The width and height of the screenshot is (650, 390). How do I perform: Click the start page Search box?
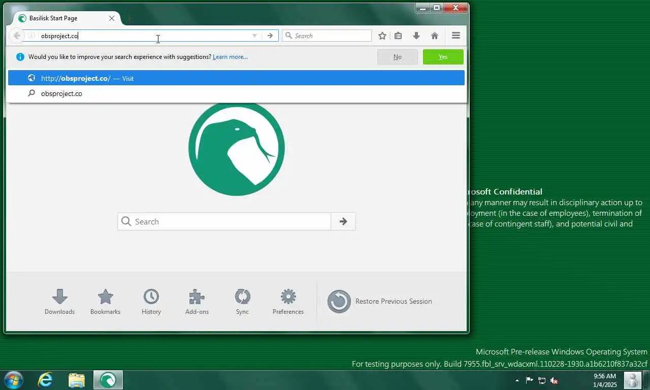click(224, 221)
